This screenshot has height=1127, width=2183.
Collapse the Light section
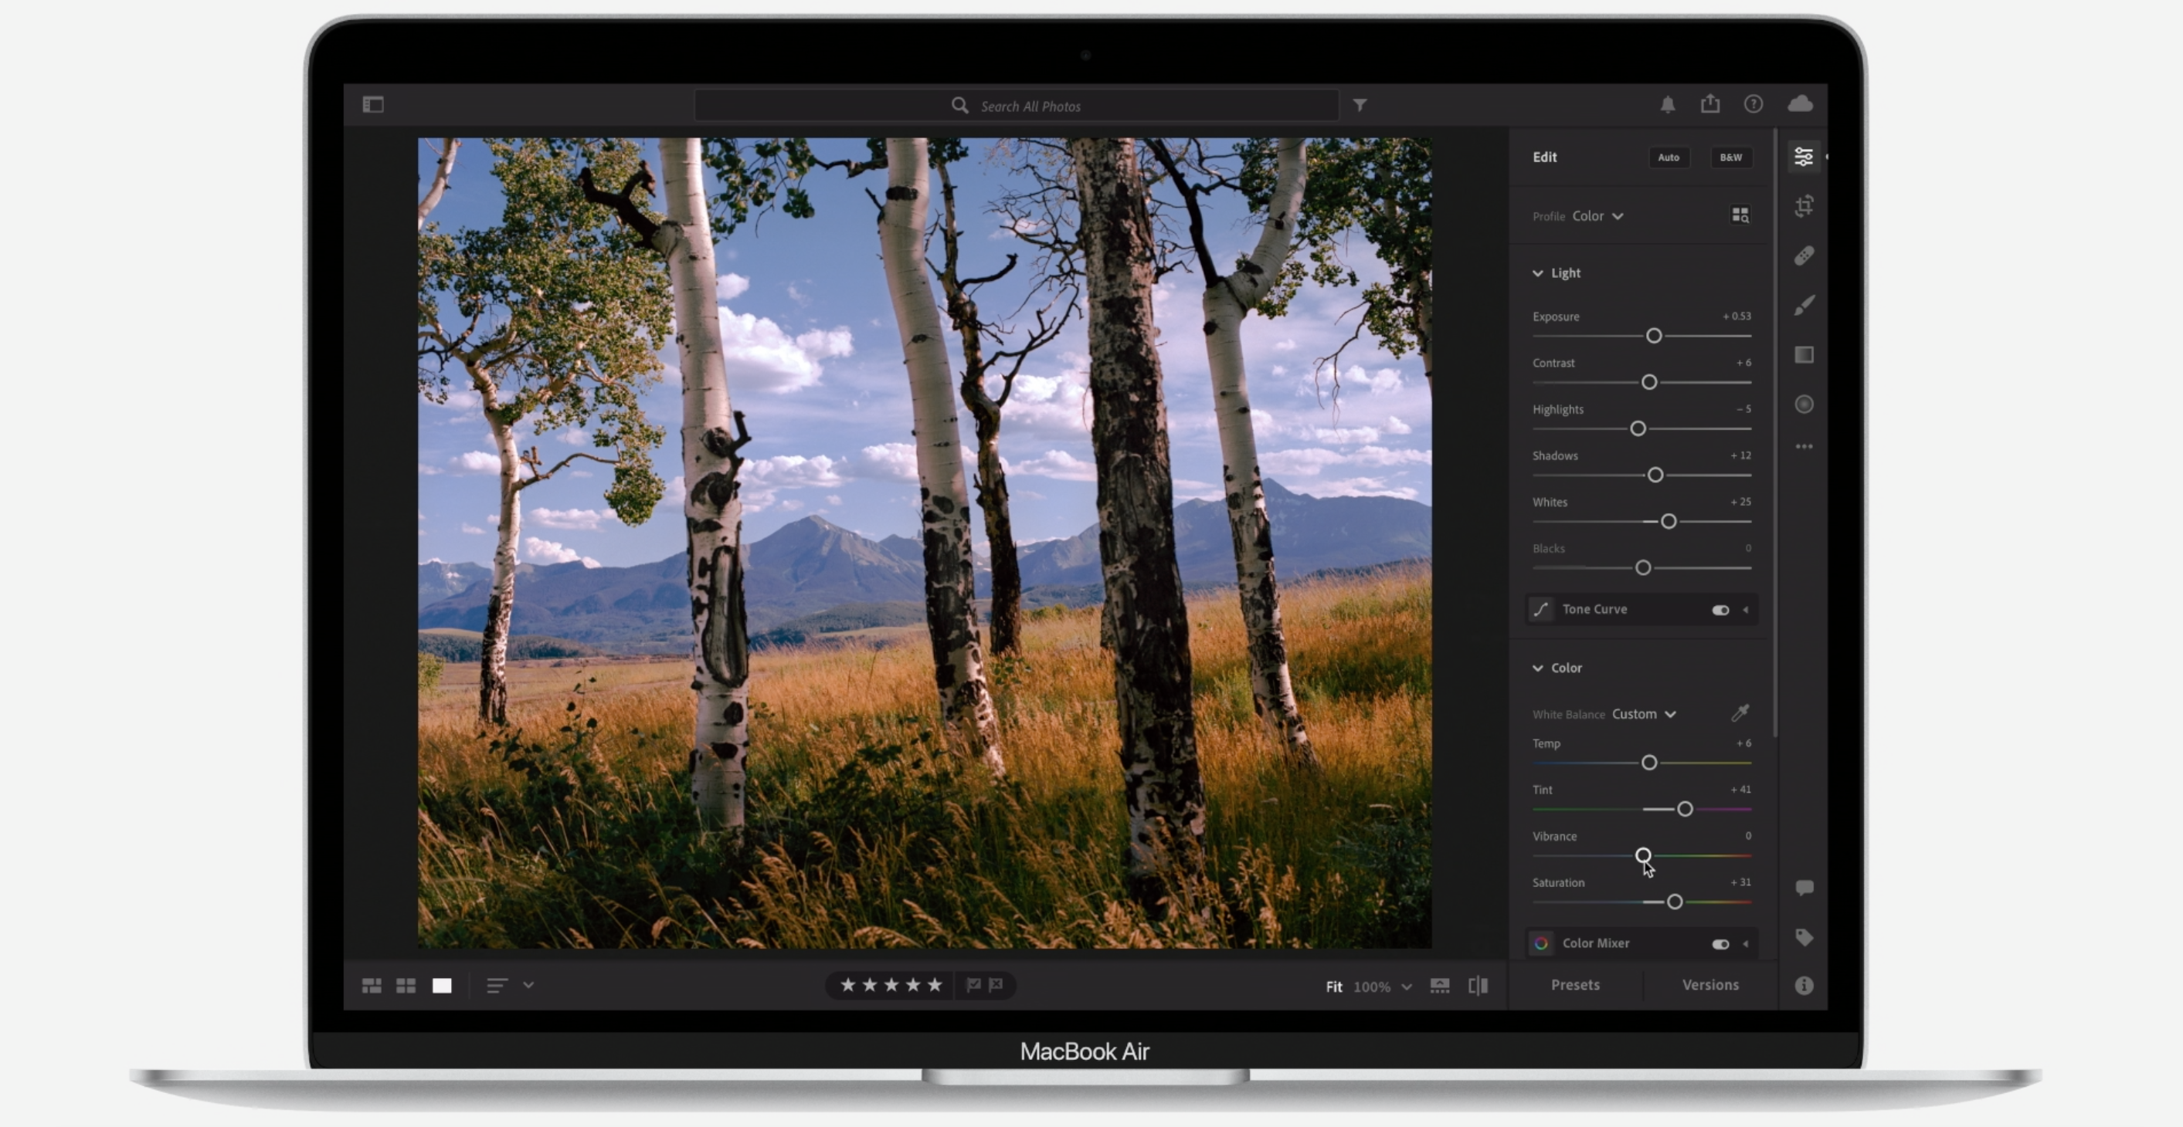pos(1537,272)
